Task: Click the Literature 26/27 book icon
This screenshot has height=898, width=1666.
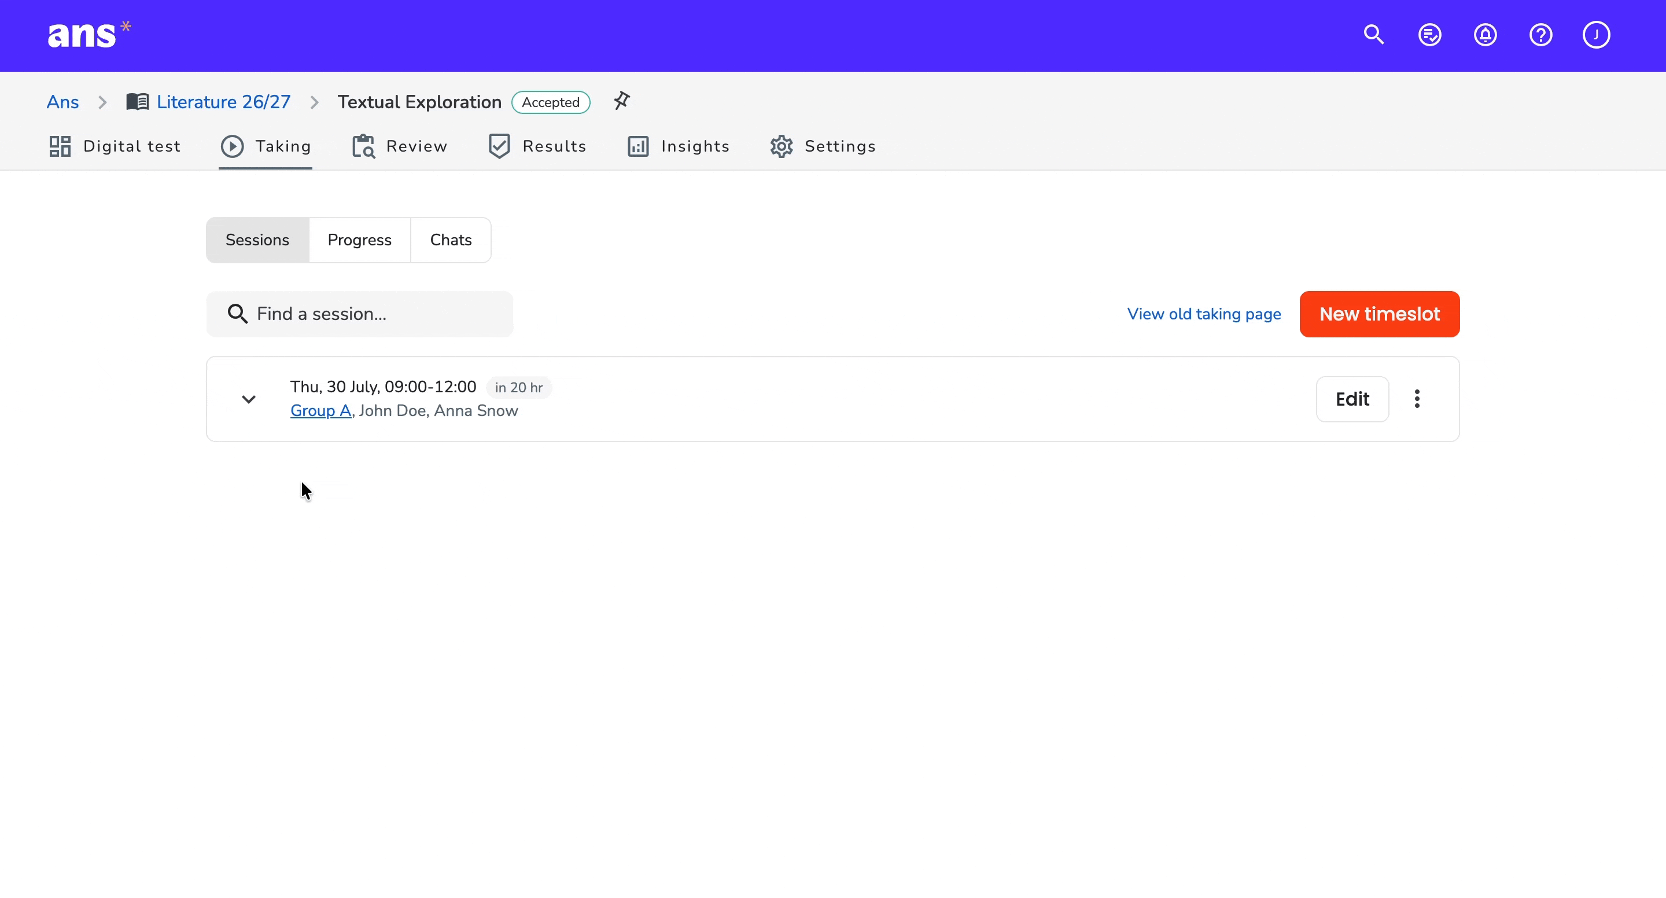Action: [x=137, y=102]
